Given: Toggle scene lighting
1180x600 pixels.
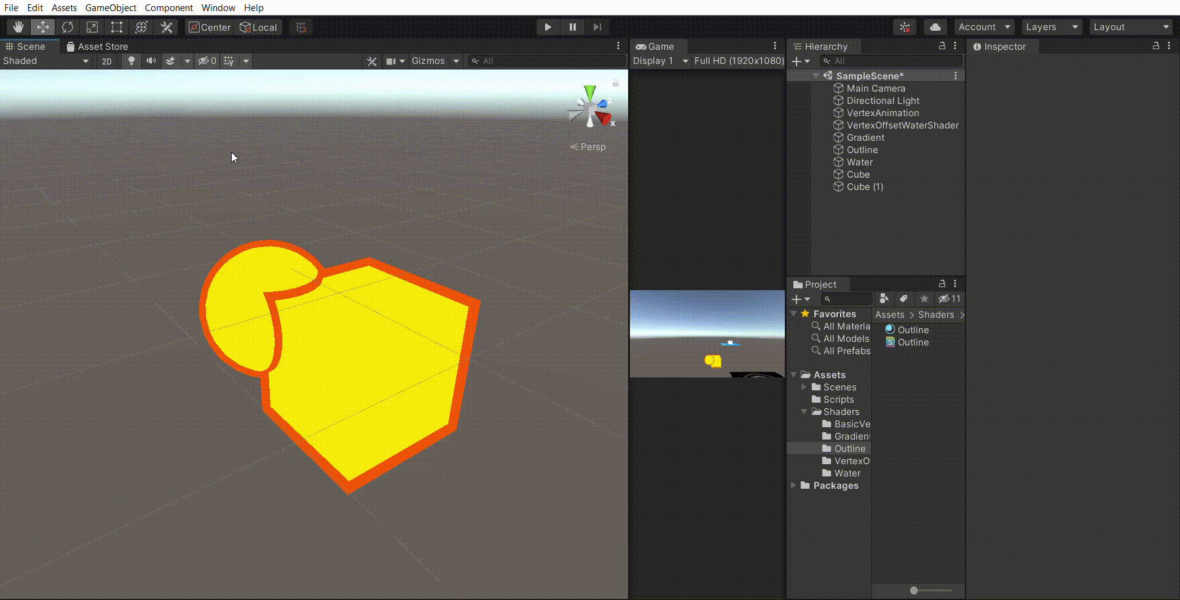Looking at the screenshot, I should [x=131, y=61].
